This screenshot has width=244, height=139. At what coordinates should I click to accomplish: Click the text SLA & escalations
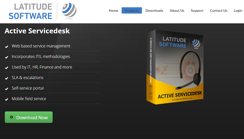click(x=28, y=78)
